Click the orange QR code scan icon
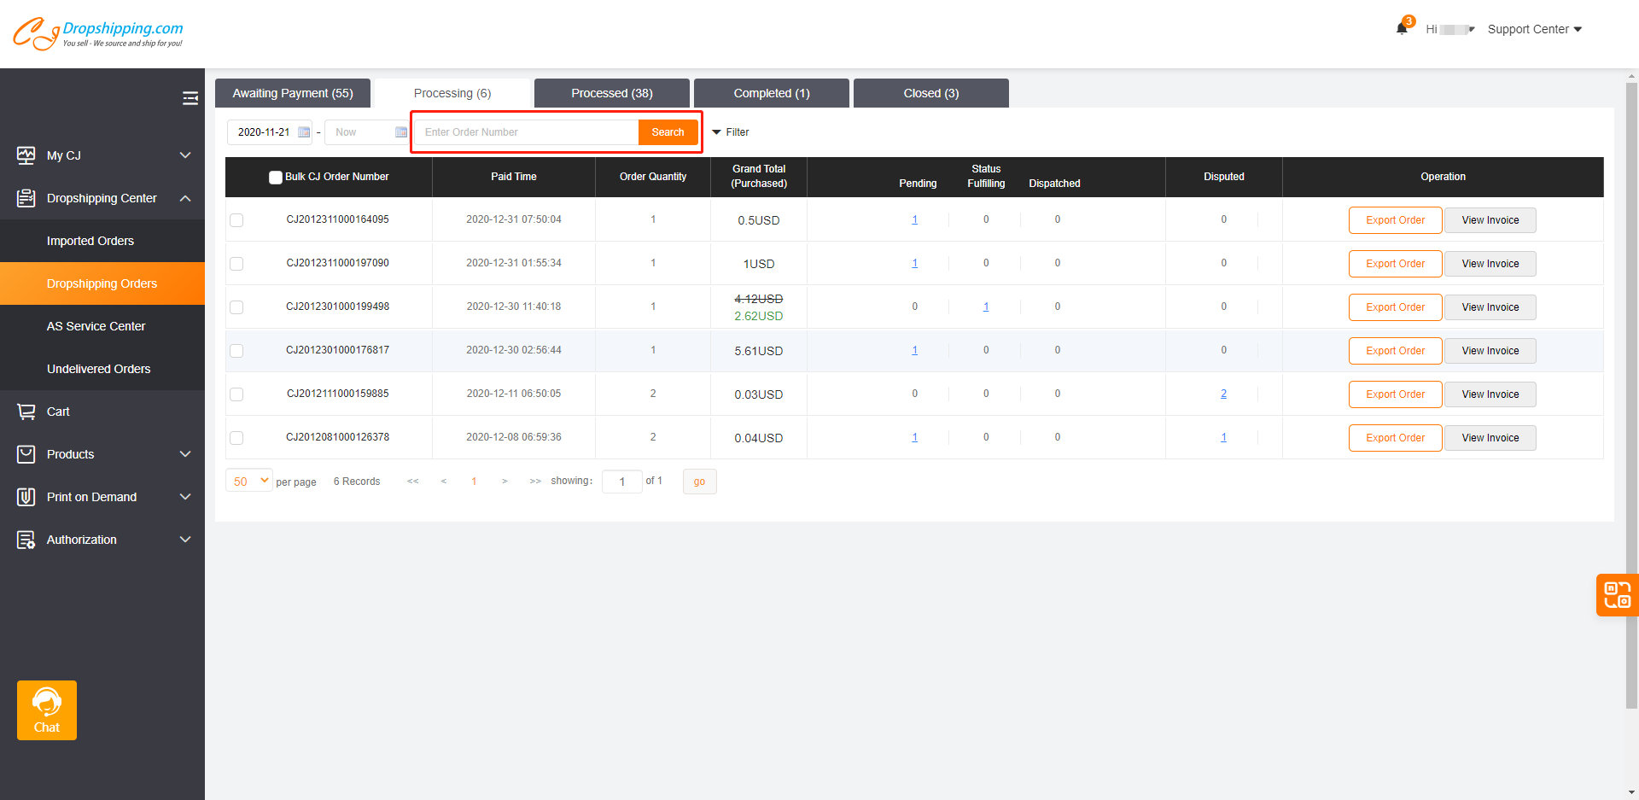The height and width of the screenshot is (800, 1639). tap(1617, 594)
